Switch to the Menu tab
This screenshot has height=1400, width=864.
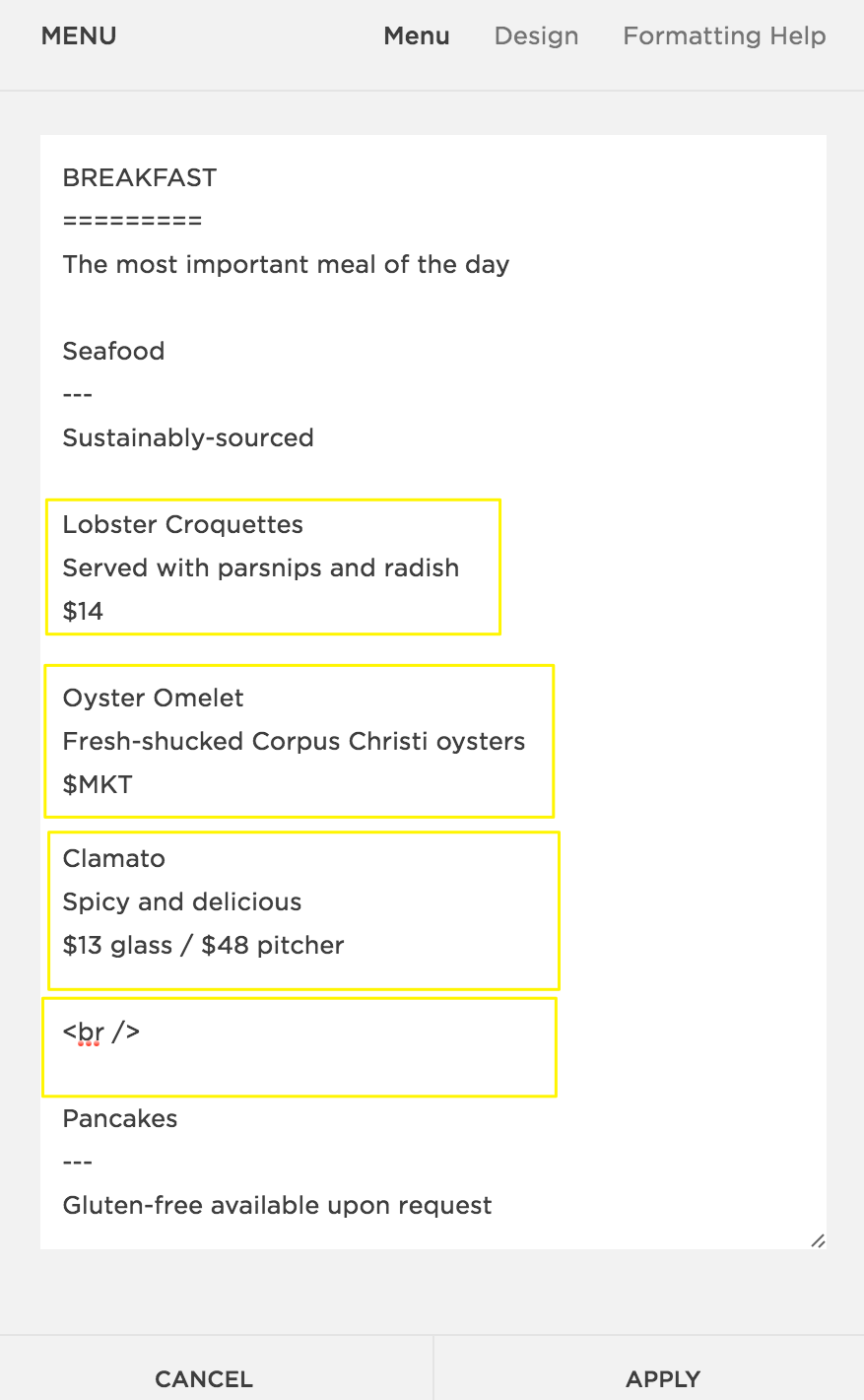click(x=417, y=36)
